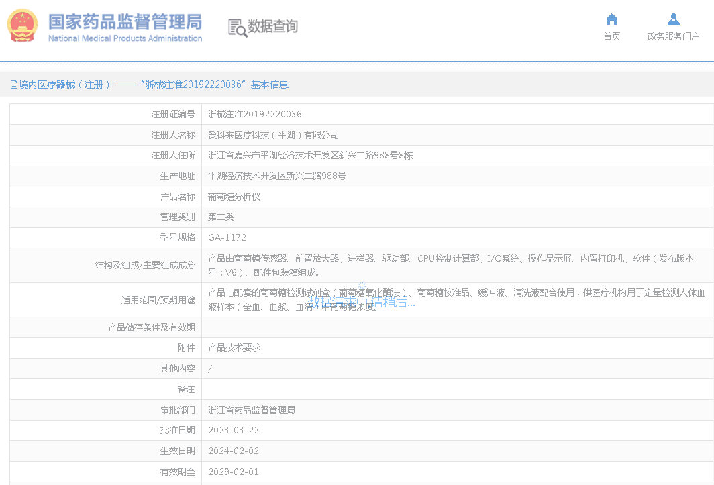Click the 数据查询 text label
The width and height of the screenshot is (714, 485).
click(x=273, y=26)
